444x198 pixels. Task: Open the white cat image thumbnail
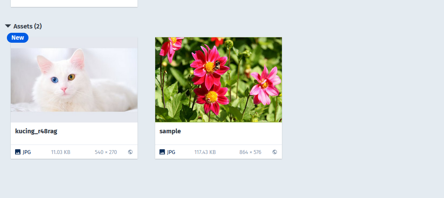pyautogui.click(x=74, y=80)
